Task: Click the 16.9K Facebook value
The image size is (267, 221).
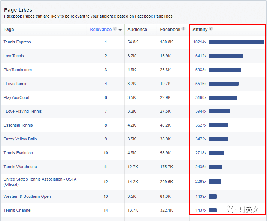Action: point(166,56)
